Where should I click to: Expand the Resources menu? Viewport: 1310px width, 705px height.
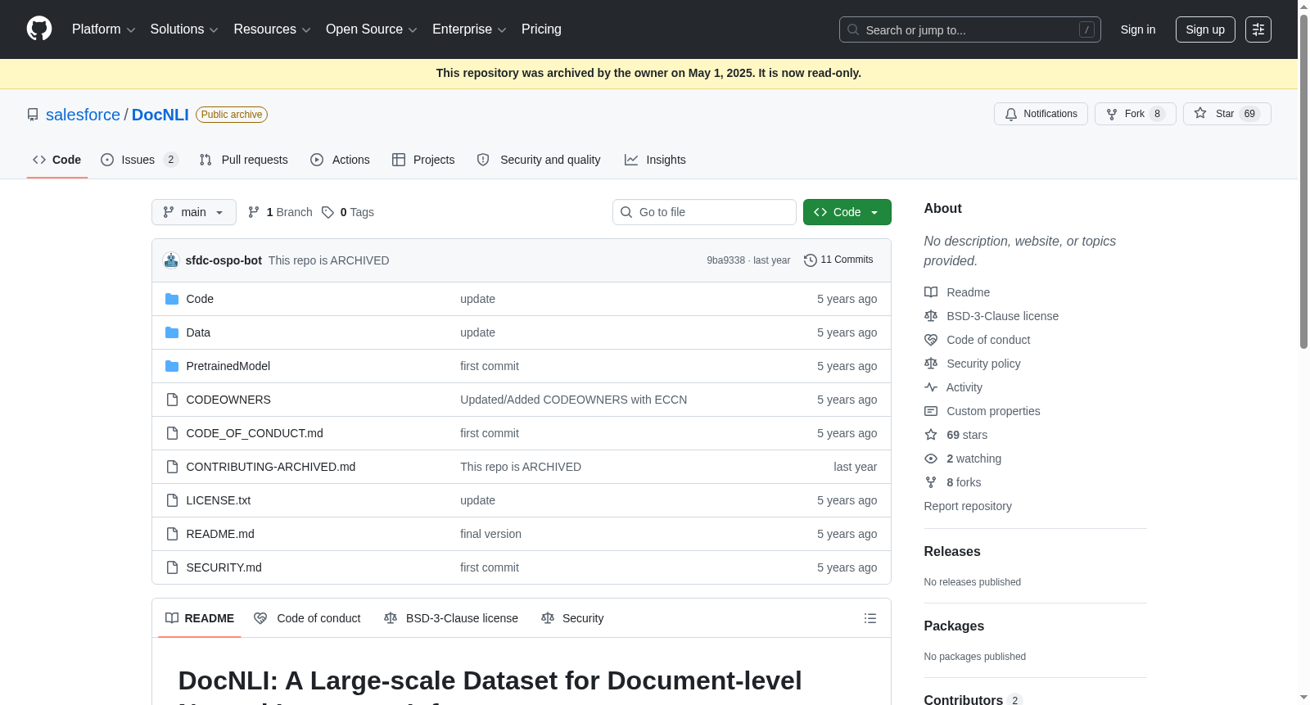click(x=272, y=29)
